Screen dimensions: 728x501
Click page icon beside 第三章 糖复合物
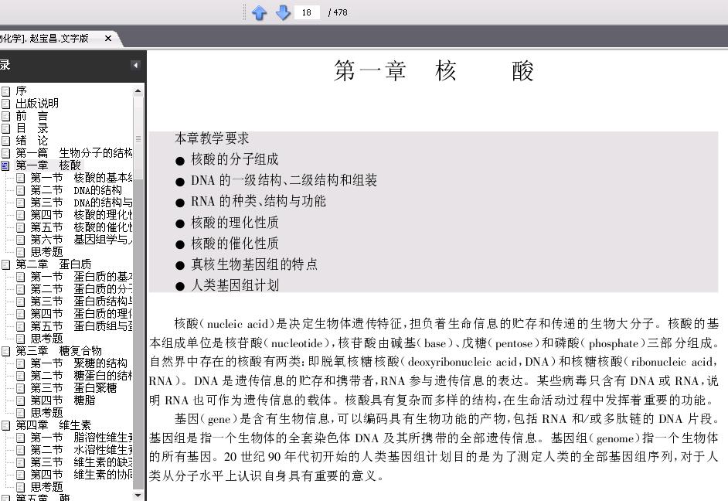(x=5, y=351)
